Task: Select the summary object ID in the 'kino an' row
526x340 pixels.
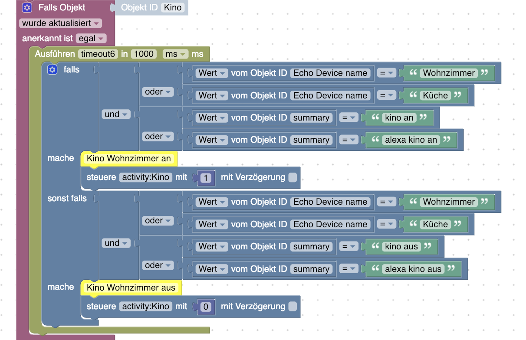Action: click(x=311, y=118)
